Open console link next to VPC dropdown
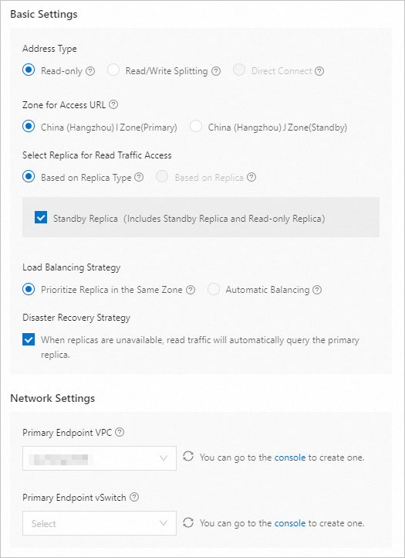This screenshot has width=405, height=558. (x=290, y=458)
